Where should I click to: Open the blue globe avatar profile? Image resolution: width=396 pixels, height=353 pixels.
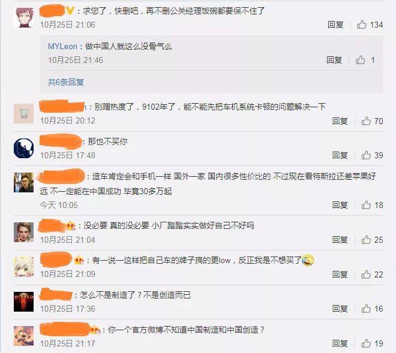[x=23, y=149]
